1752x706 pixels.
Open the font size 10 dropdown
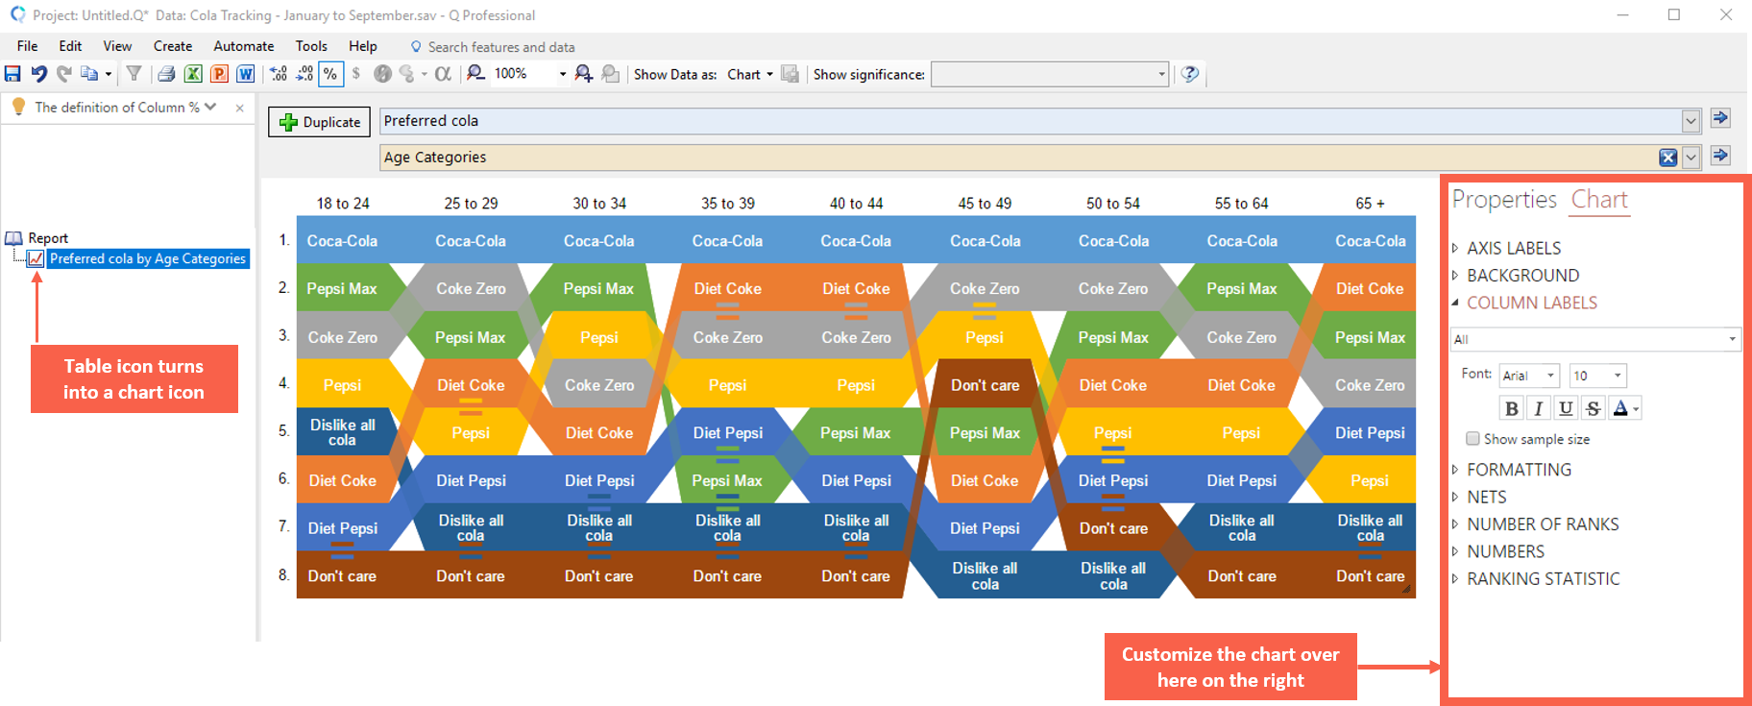pos(1597,376)
